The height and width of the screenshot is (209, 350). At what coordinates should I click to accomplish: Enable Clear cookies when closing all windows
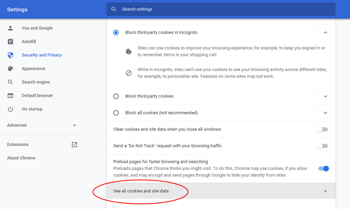click(x=323, y=129)
